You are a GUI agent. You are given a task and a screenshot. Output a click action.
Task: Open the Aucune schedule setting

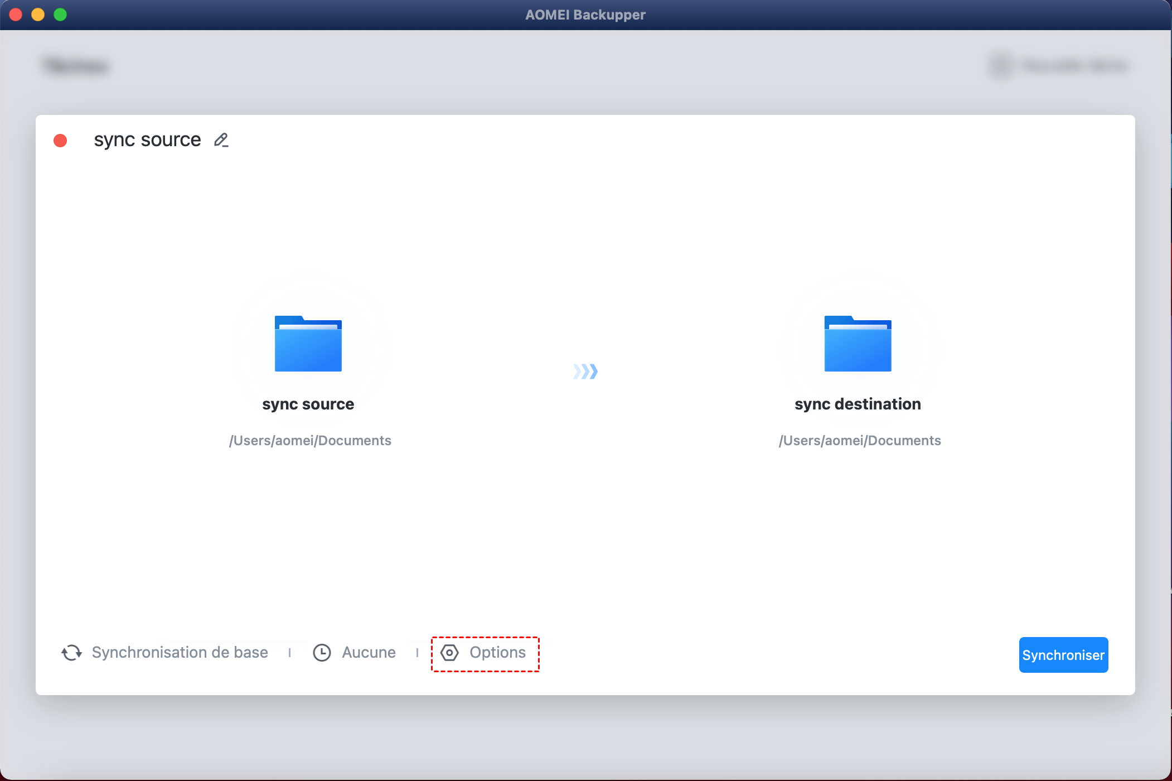pyautogui.click(x=369, y=653)
